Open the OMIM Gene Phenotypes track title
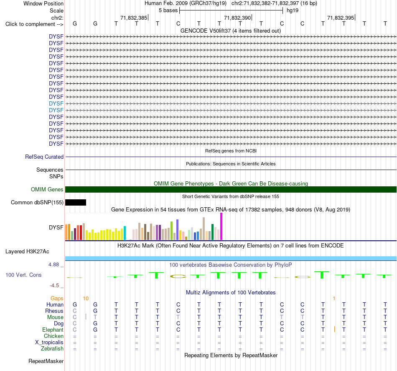The width and height of the screenshot is (397, 371). [231, 183]
